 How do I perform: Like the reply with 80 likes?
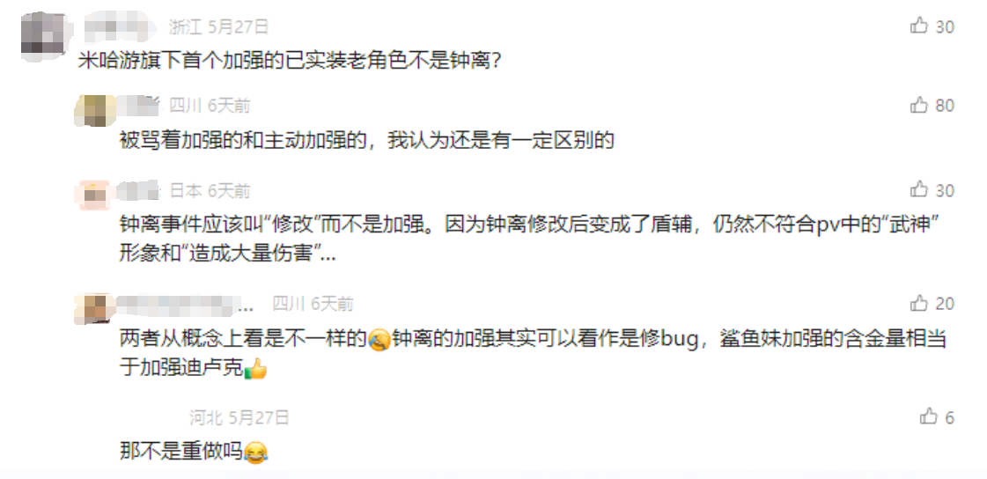pyautogui.click(x=919, y=105)
